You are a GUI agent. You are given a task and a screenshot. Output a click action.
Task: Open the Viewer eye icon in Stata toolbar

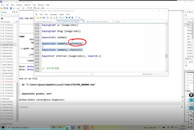click(x=14, y=8)
